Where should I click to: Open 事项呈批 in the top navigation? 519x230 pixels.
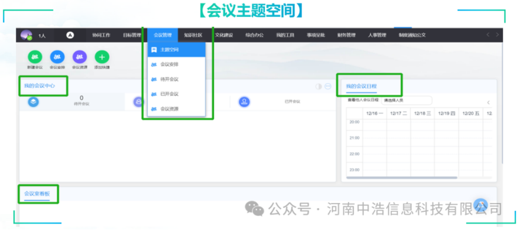(x=316, y=35)
